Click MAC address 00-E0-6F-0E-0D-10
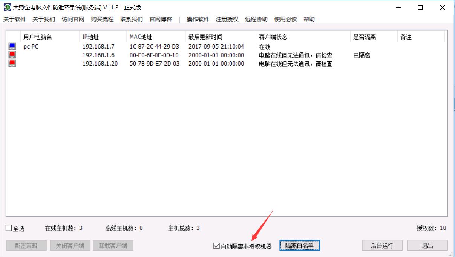 (x=154, y=55)
